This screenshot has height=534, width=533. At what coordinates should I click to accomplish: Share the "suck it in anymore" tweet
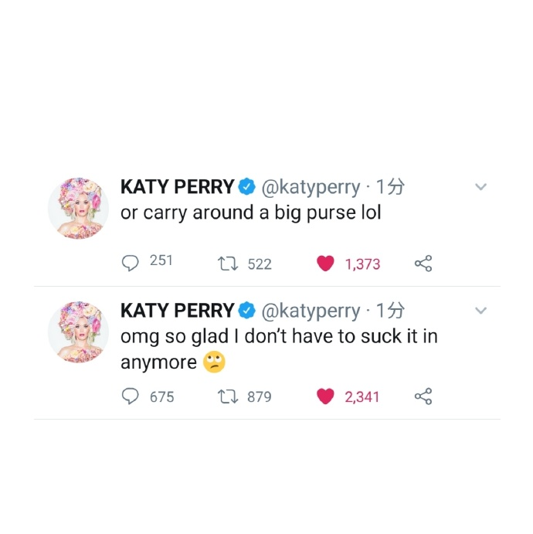(x=423, y=396)
